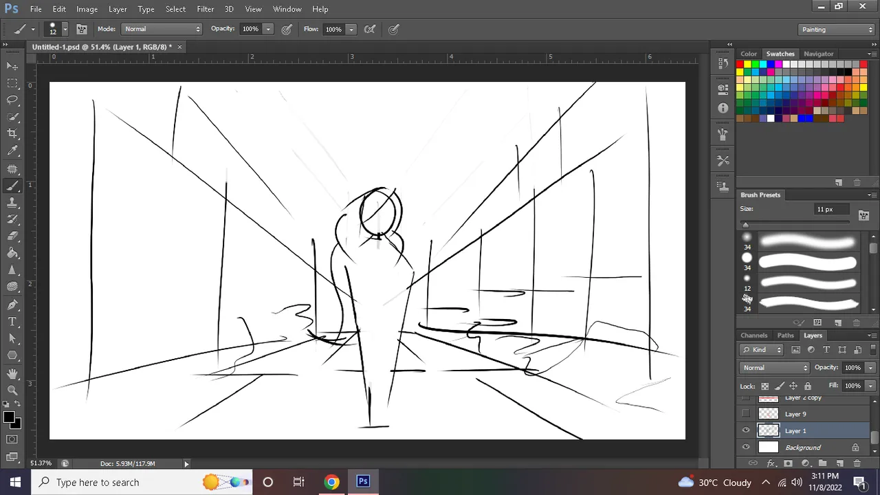Select the Lasso tool
Screen dimensions: 880x495
(12, 100)
